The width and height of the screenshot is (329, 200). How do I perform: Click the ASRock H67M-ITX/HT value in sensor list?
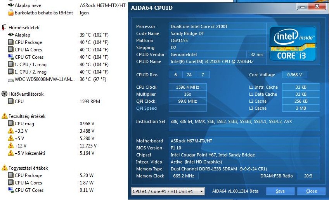click(x=102, y=5)
